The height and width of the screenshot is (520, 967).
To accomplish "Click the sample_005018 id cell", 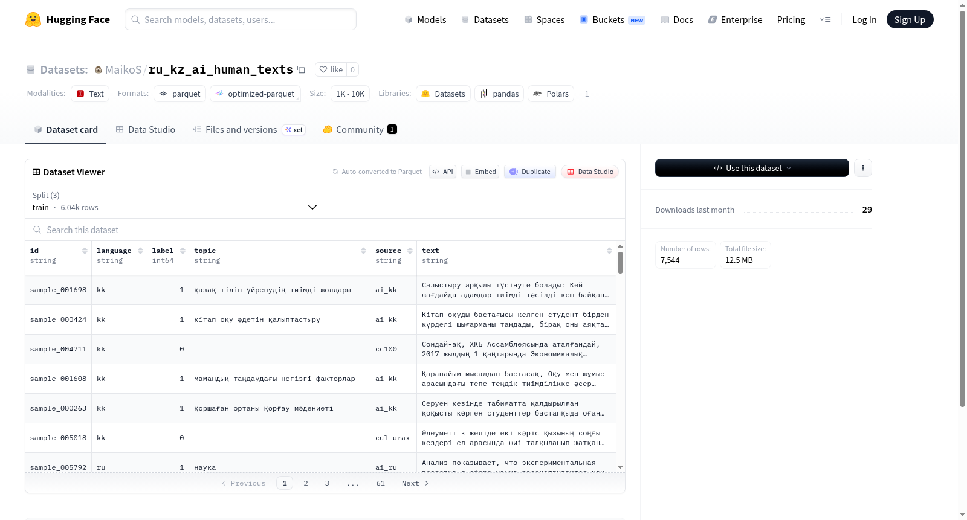I will click(58, 438).
